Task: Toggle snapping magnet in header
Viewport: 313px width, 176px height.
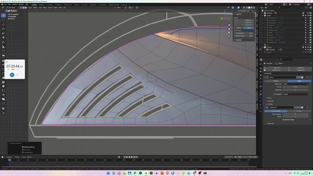Action: [130, 8]
